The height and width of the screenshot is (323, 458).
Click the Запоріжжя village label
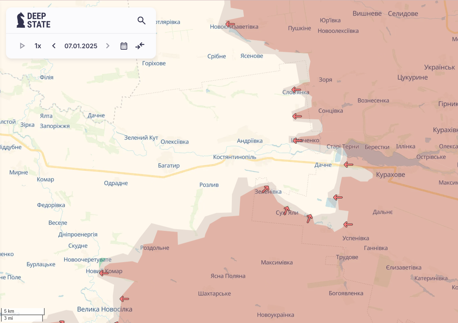pos(55,126)
